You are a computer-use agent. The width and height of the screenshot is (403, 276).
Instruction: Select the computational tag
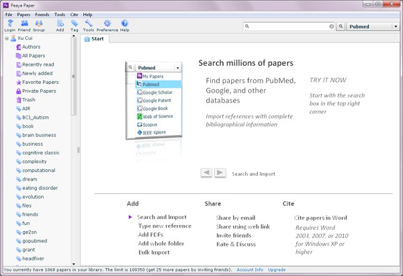point(39,171)
